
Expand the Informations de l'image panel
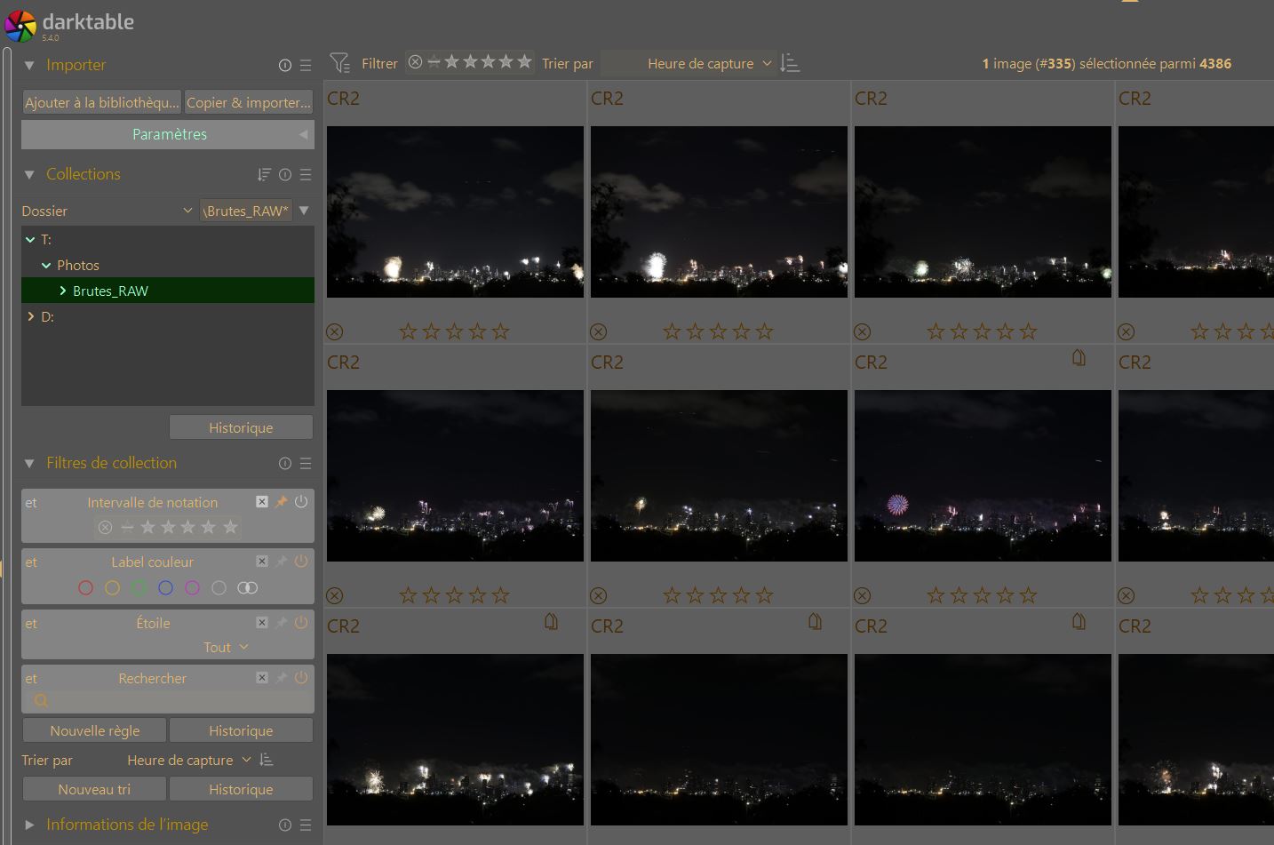click(29, 825)
